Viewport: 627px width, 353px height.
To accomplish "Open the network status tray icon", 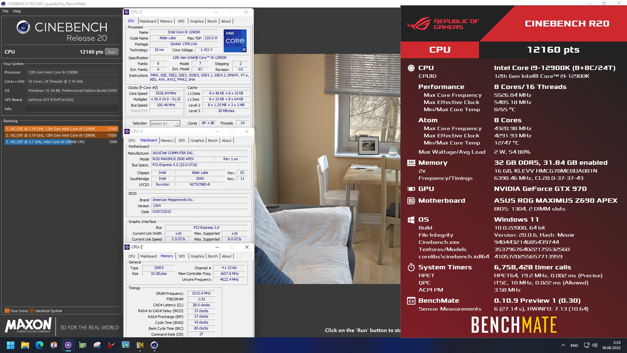I will click(587, 345).
